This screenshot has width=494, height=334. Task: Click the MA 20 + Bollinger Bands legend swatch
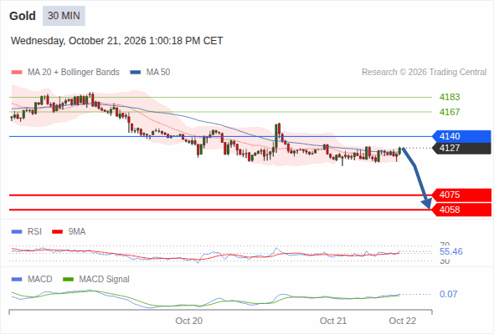point(17,73)
